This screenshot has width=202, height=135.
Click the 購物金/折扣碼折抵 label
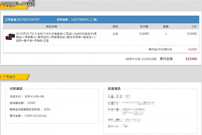point(160,49)
